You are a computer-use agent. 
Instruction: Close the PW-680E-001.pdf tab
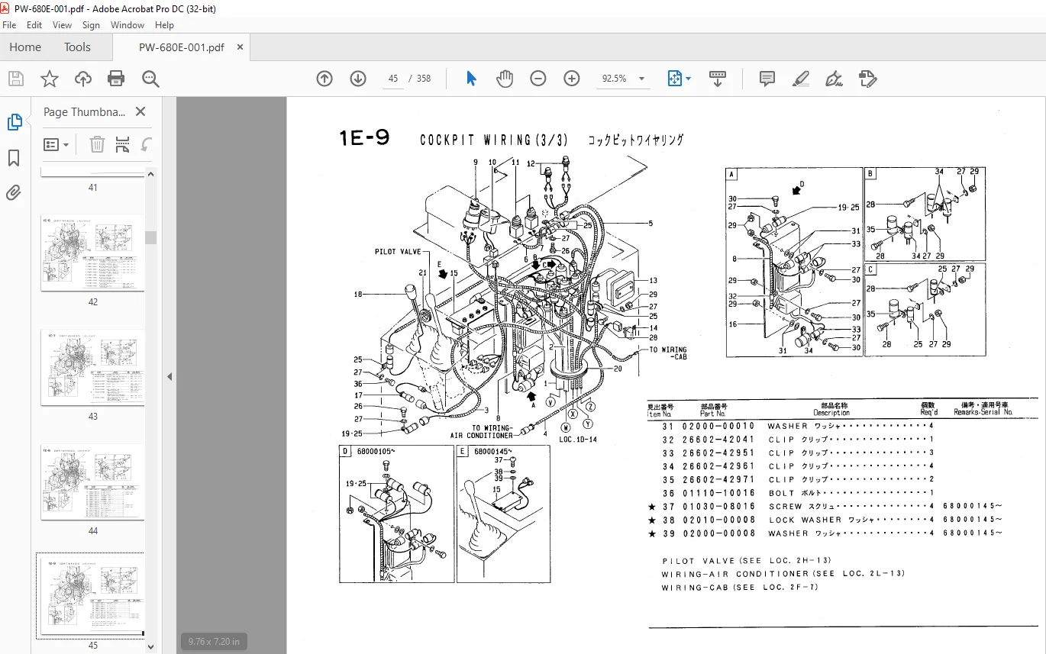coord(240,47)
